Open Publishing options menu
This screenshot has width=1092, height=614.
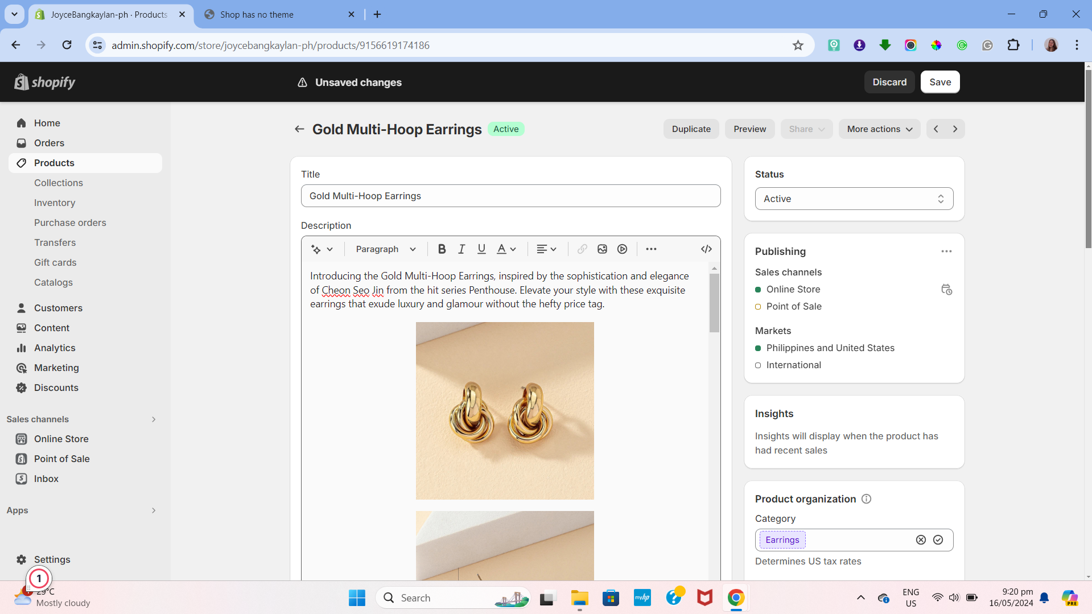[x=946, y=252]
